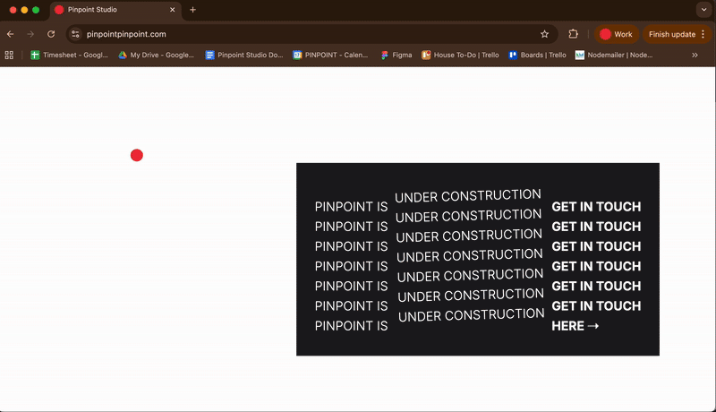Screen dimensions: 716x412
Task: Open the My Drive bookmark
Action: (x=156, y=55)
